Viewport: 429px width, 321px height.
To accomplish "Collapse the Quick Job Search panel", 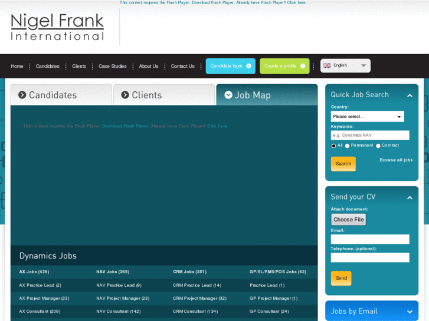I will coord(410,95).
